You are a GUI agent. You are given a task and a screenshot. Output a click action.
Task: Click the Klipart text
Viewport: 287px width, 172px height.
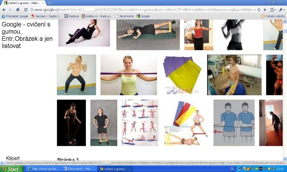tap(13, 158)
